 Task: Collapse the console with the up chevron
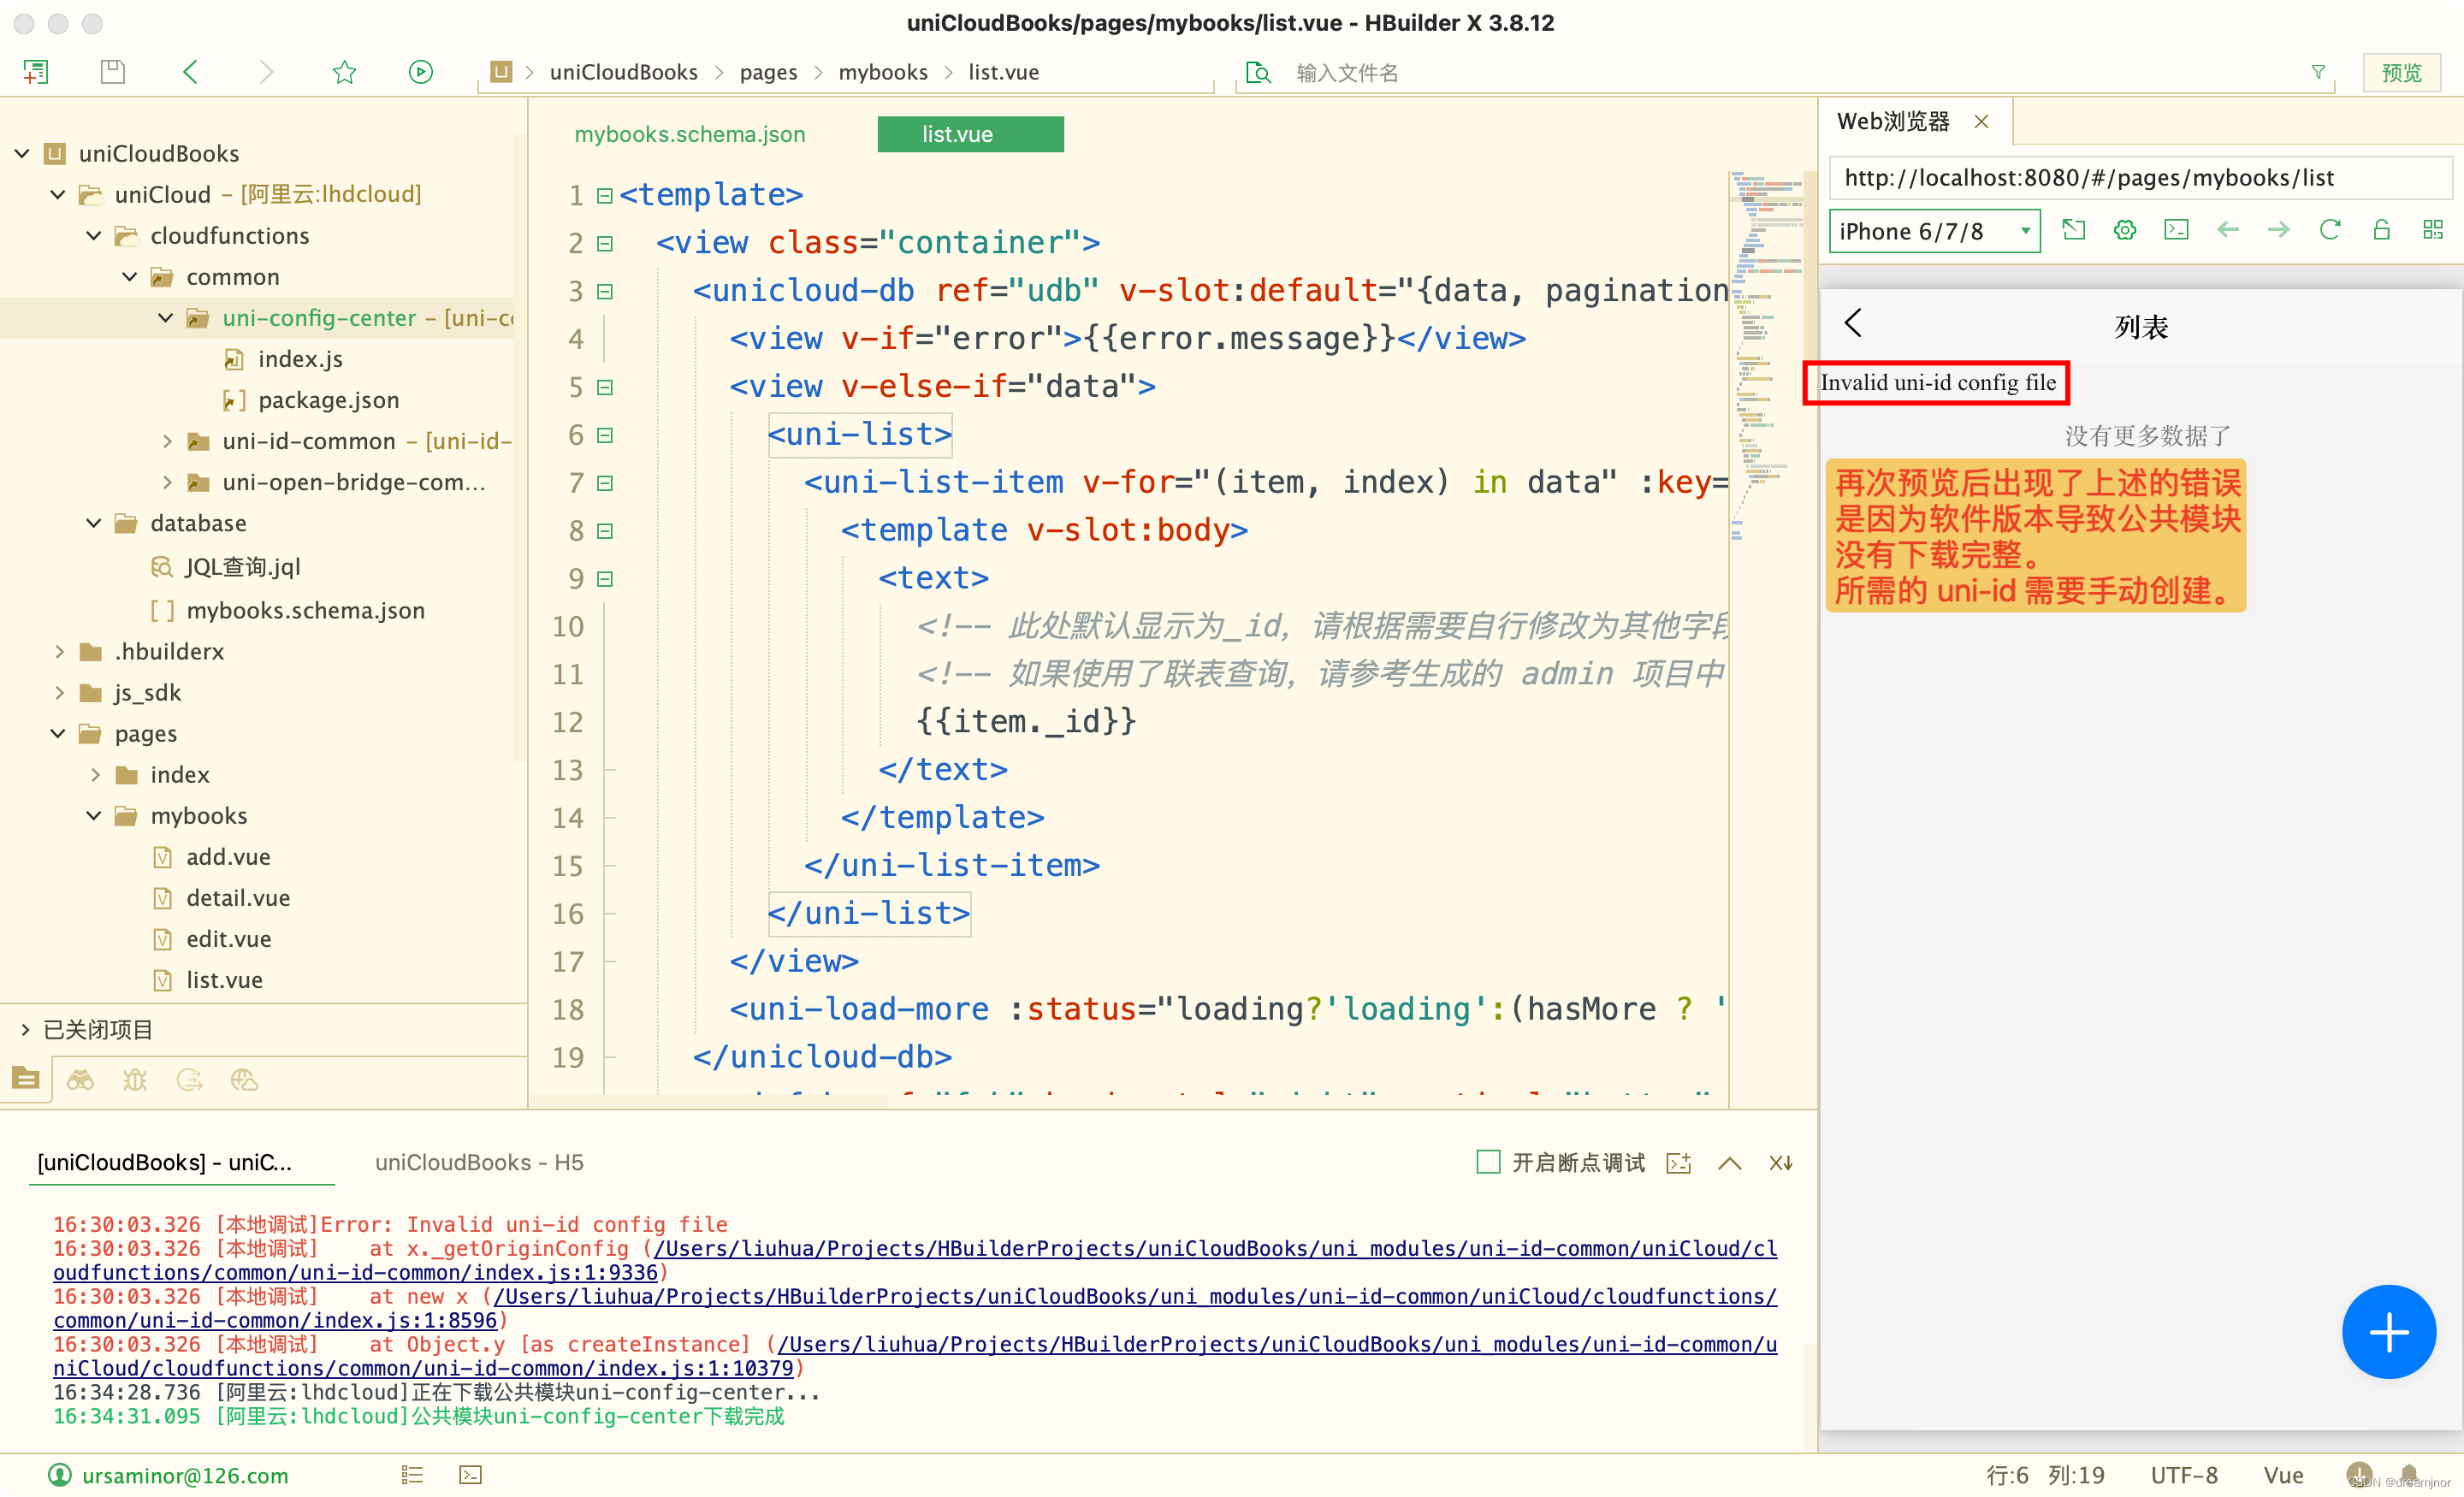[1729, 1163]
